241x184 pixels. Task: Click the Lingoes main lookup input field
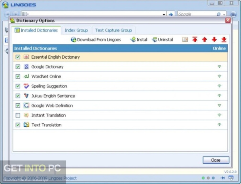(95, 14)
